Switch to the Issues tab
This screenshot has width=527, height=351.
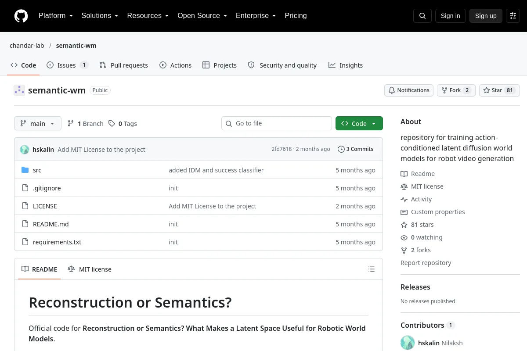coord(68,65)
